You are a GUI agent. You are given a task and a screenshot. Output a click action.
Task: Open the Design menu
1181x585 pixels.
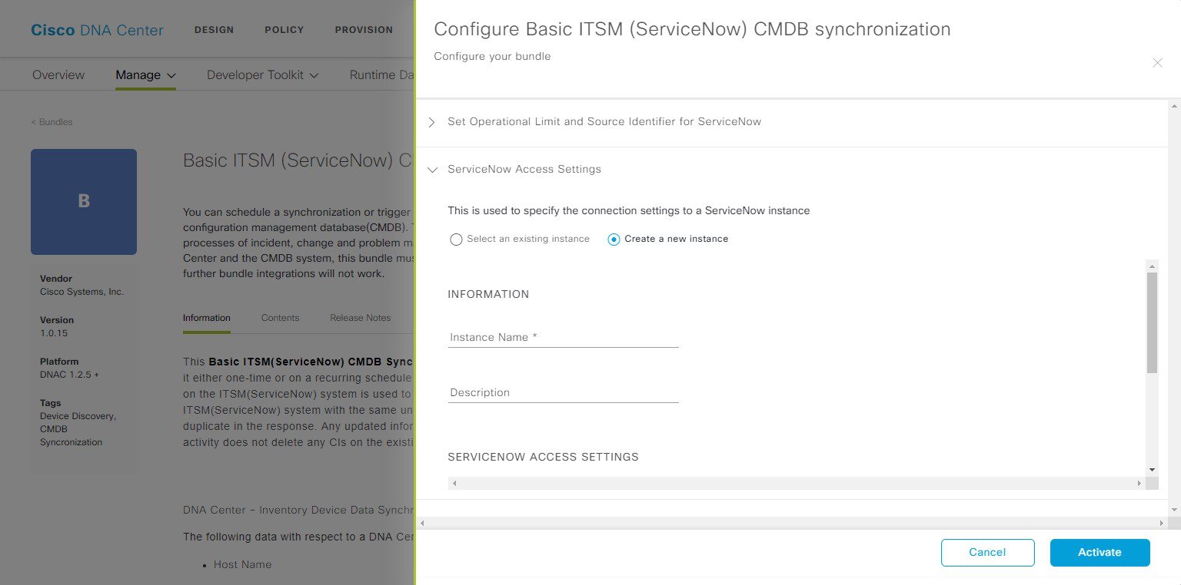[x=214, y=30]
